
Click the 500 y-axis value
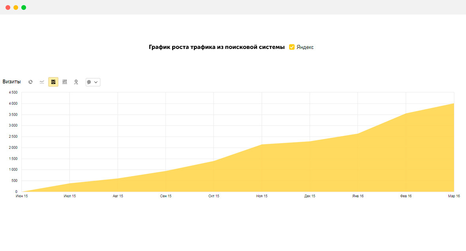click(x=15, y=181)
